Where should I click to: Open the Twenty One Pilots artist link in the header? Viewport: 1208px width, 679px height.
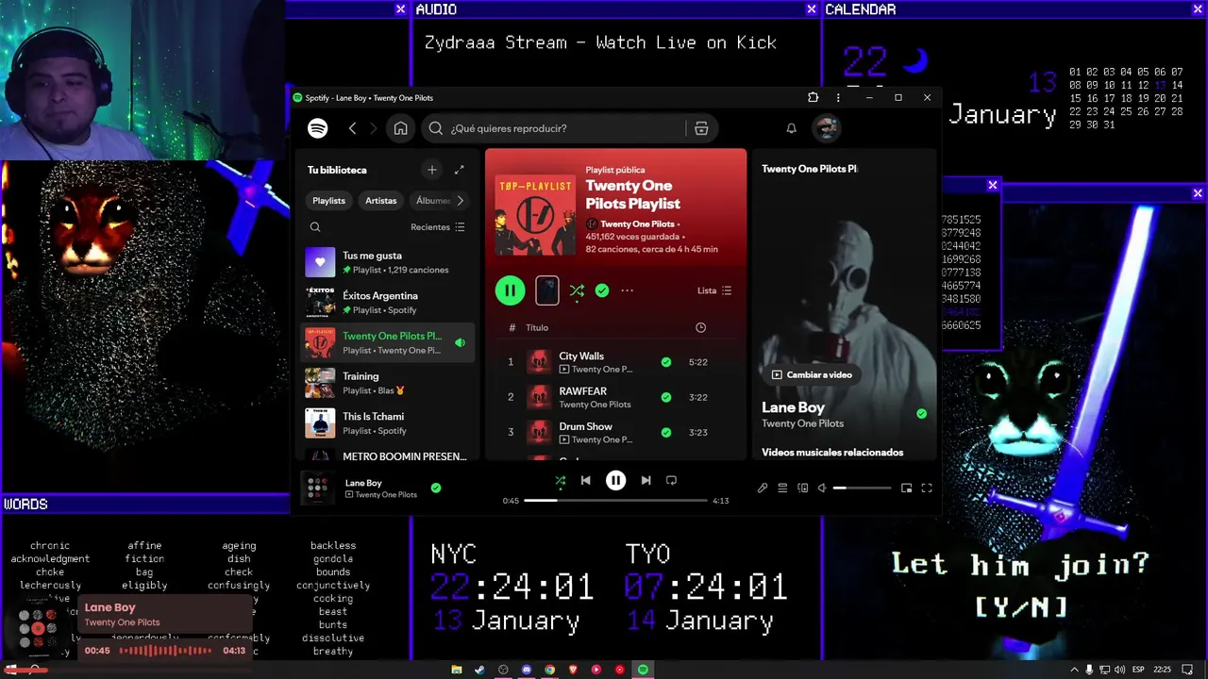[x=638, y=224]
